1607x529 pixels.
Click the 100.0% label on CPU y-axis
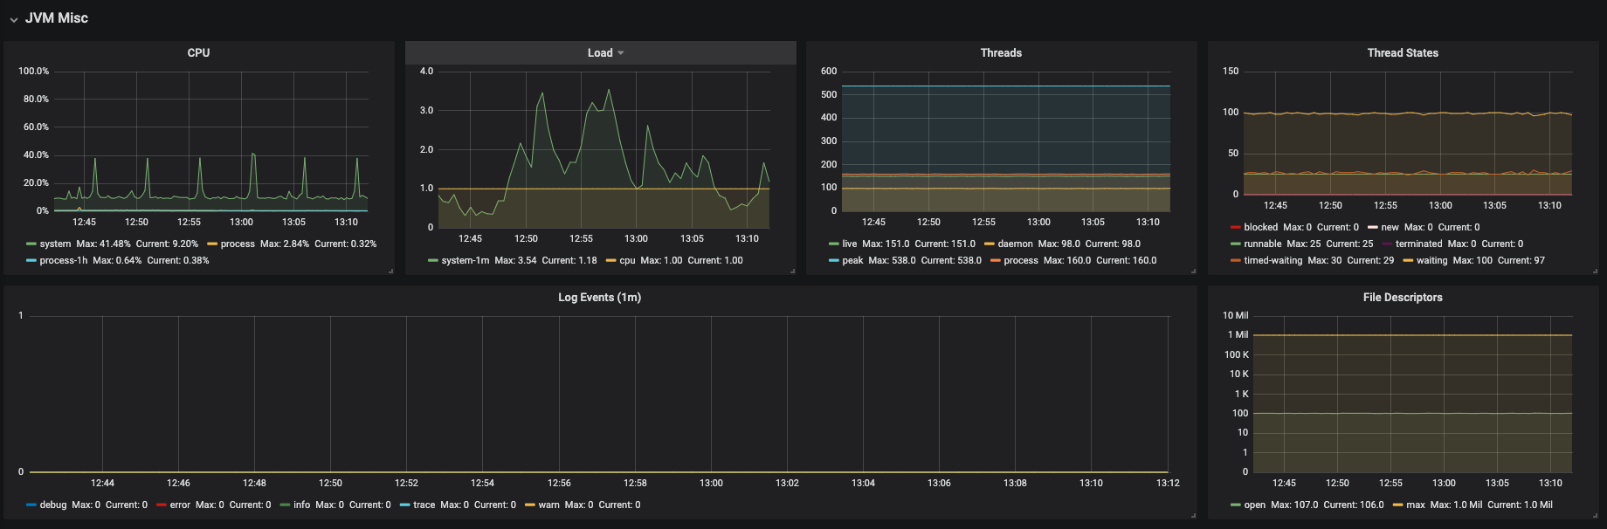tap(33, 72)
